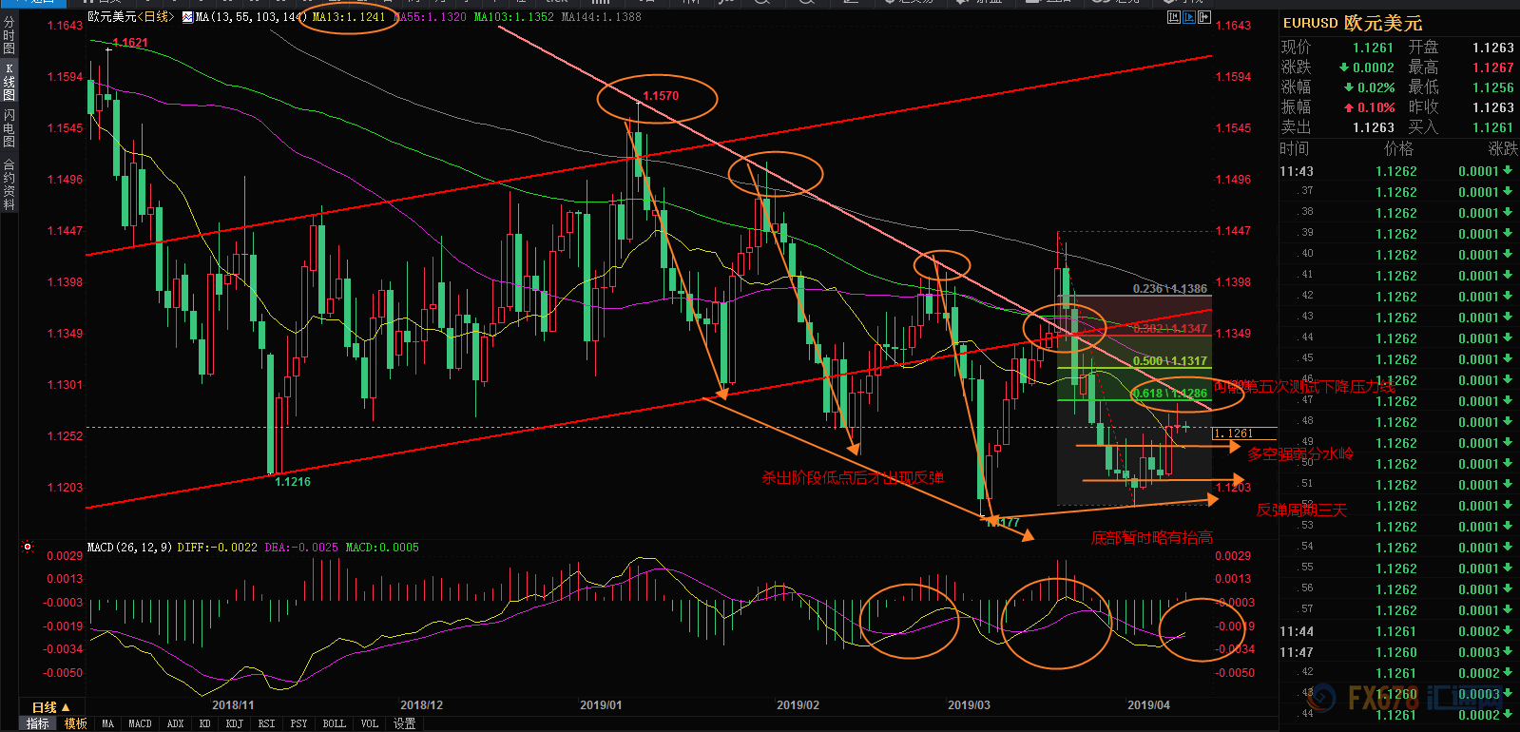Click the 1.1570 price high marker
The height and width of the screenshot is (732, 1520).
pos(661,96)
